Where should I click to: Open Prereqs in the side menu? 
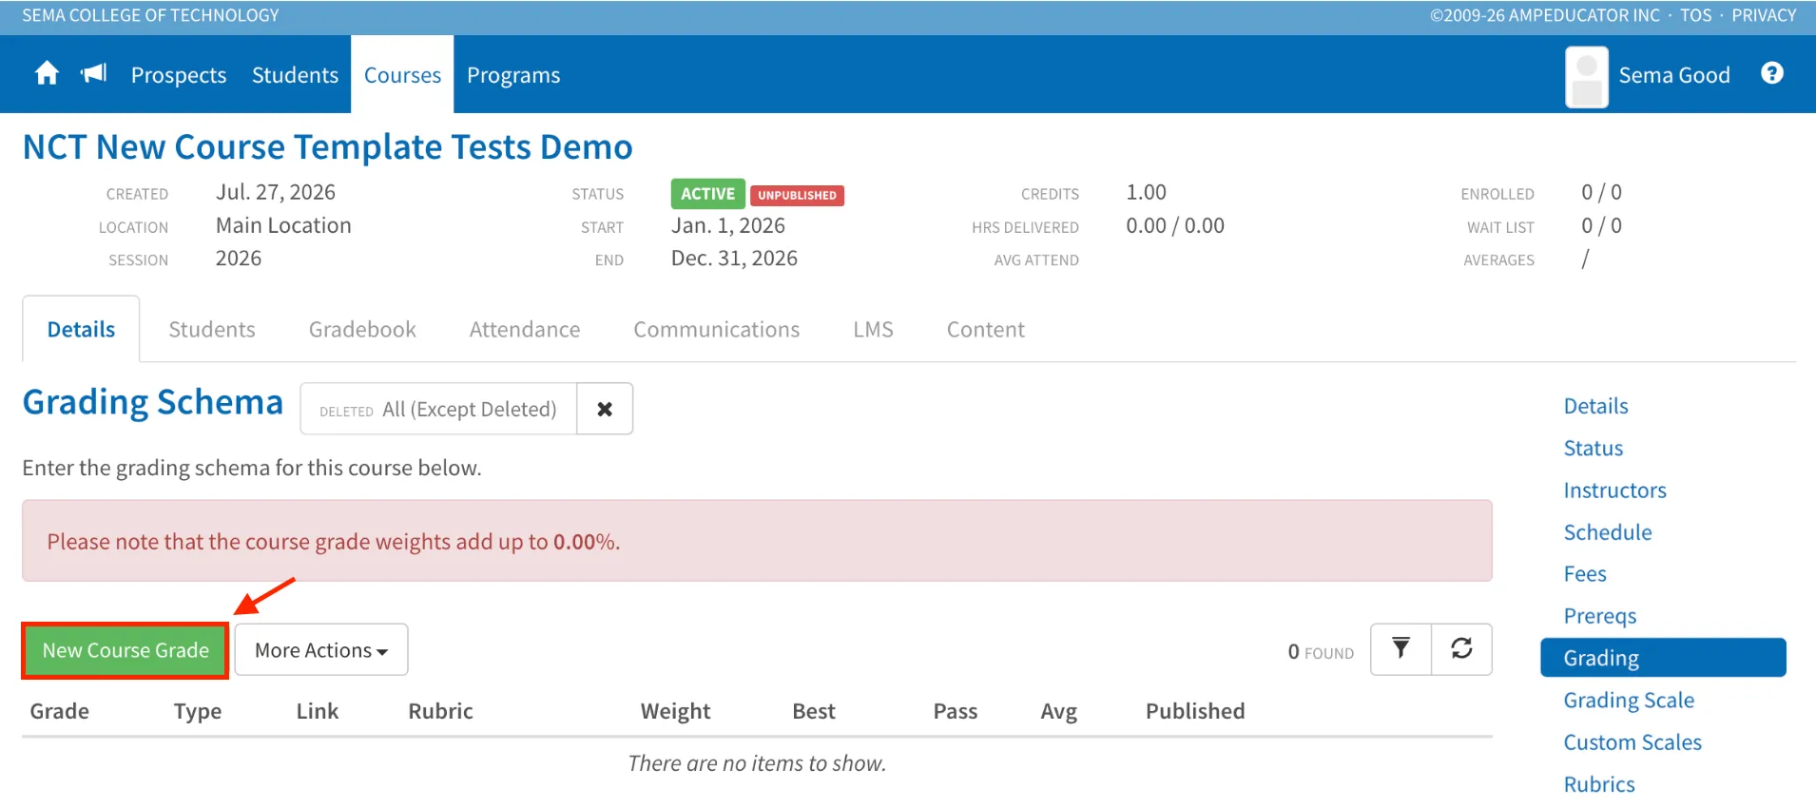[1600, 616]
